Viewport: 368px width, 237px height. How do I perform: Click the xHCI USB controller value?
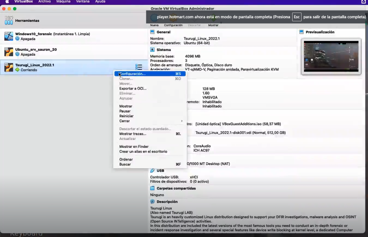point(194,177)
